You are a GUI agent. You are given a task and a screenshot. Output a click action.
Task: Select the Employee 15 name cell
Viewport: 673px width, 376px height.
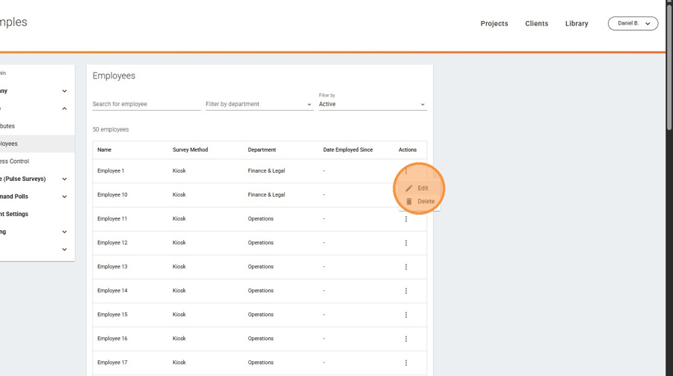(x=112, y=315)
